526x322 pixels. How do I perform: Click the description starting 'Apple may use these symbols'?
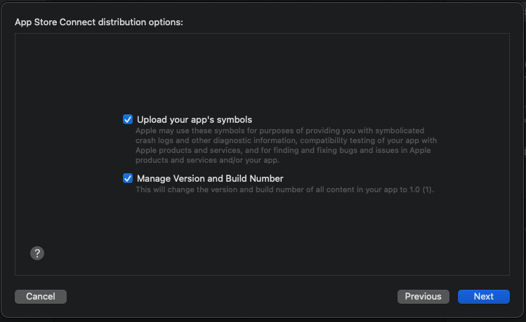pos(286,145)
